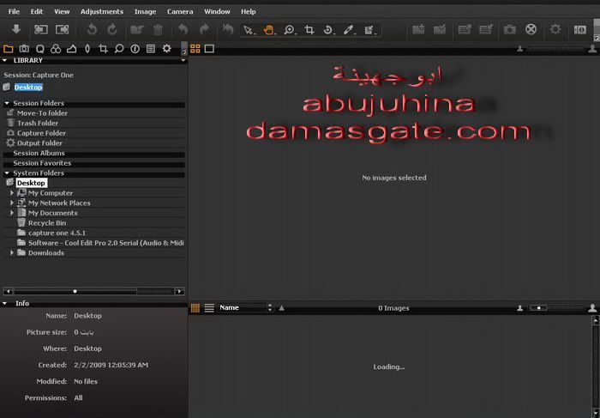Toggle ascending sort order triangle

pos(282,307)
